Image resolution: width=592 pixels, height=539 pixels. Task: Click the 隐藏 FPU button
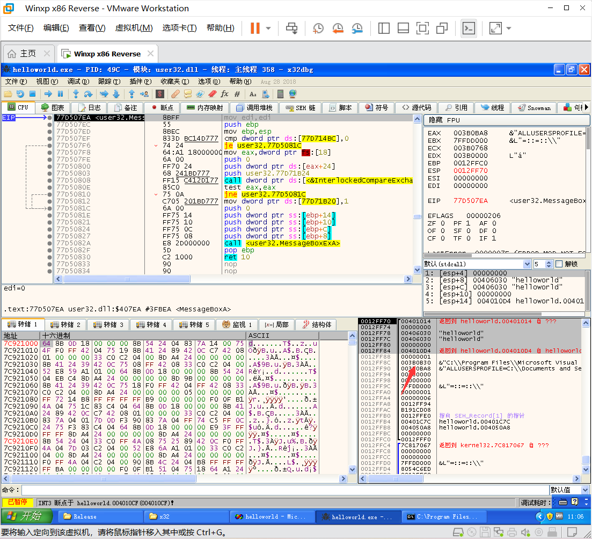point(507,120)
